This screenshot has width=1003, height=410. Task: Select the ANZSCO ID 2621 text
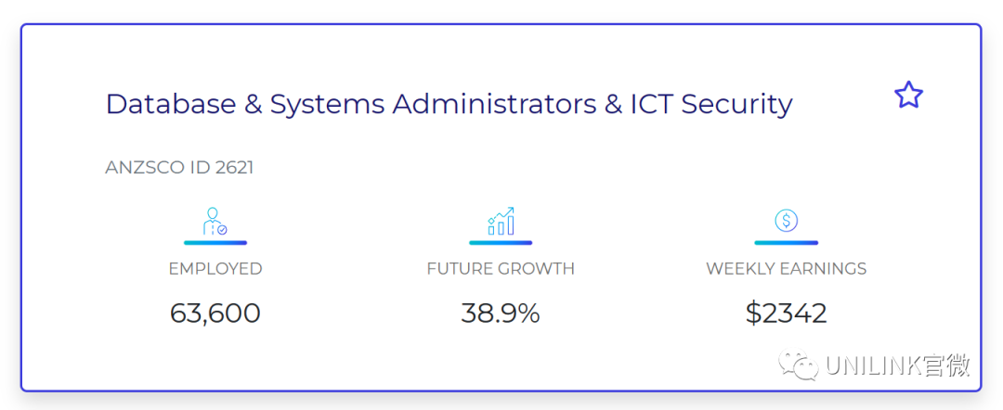pos(179,168)
